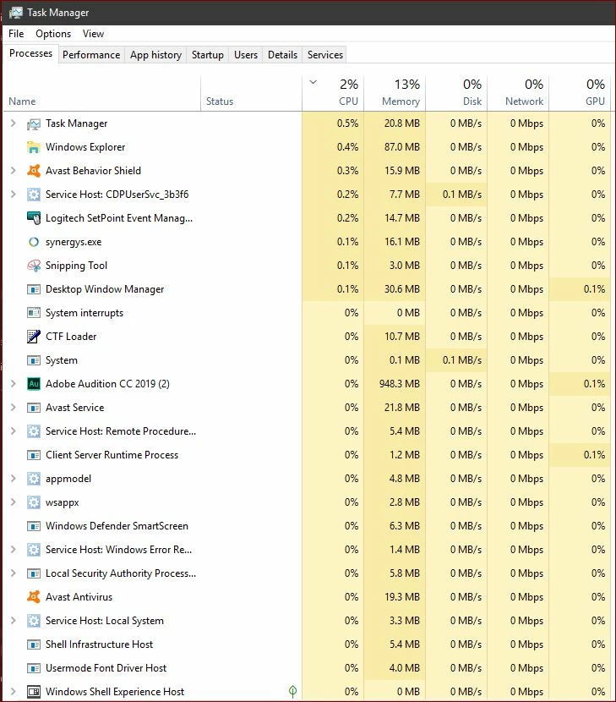Image resolution: width=616 pixels, height=702 pixels.
Task: Click the 87.0 MB memory value
Action: [401, 147]
